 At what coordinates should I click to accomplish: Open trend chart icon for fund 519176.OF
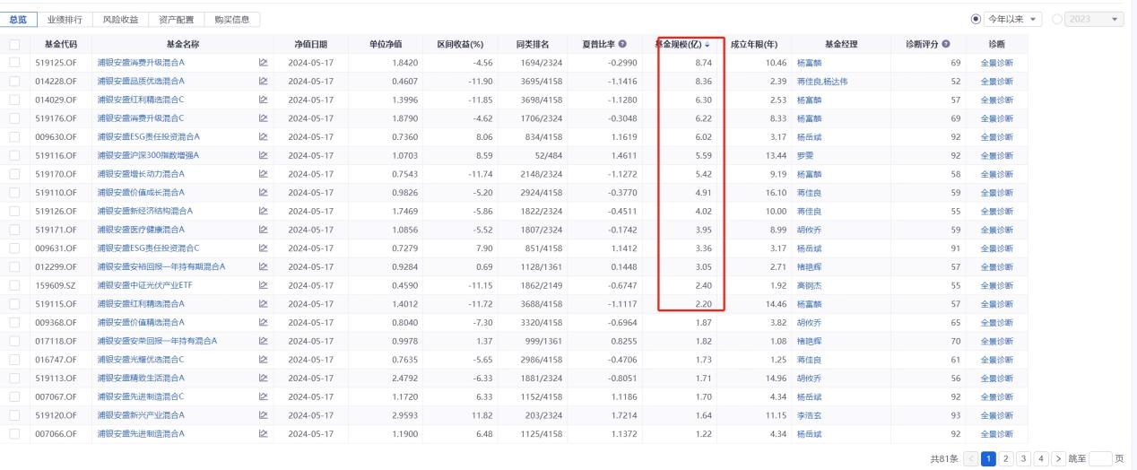click(x=264, y=117)
